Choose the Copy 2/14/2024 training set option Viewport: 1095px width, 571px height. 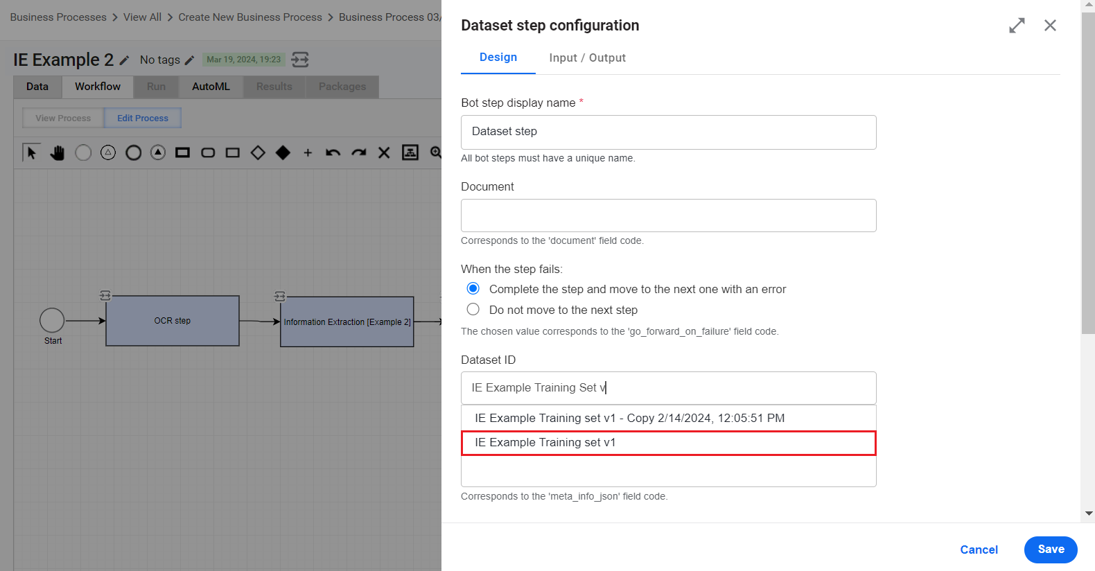point(669,418)
